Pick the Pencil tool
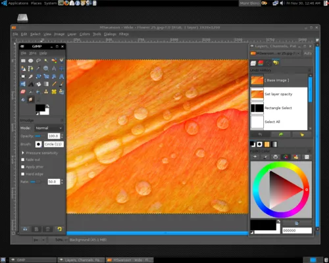This screenshot has width=329, height=263. [x=54, y=84]
